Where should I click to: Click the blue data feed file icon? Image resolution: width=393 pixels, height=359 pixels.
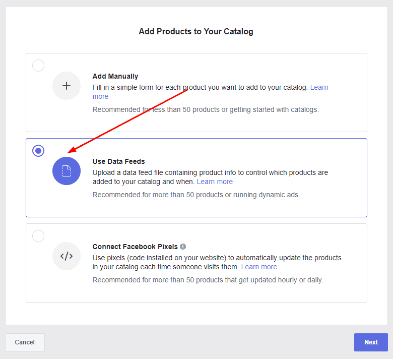(67, 171)
